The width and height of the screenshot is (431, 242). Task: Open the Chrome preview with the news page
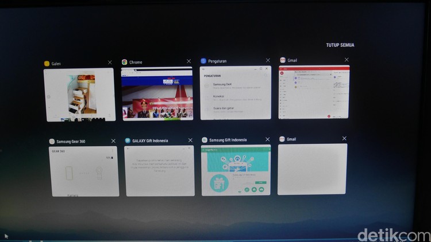tap(157, 94)
